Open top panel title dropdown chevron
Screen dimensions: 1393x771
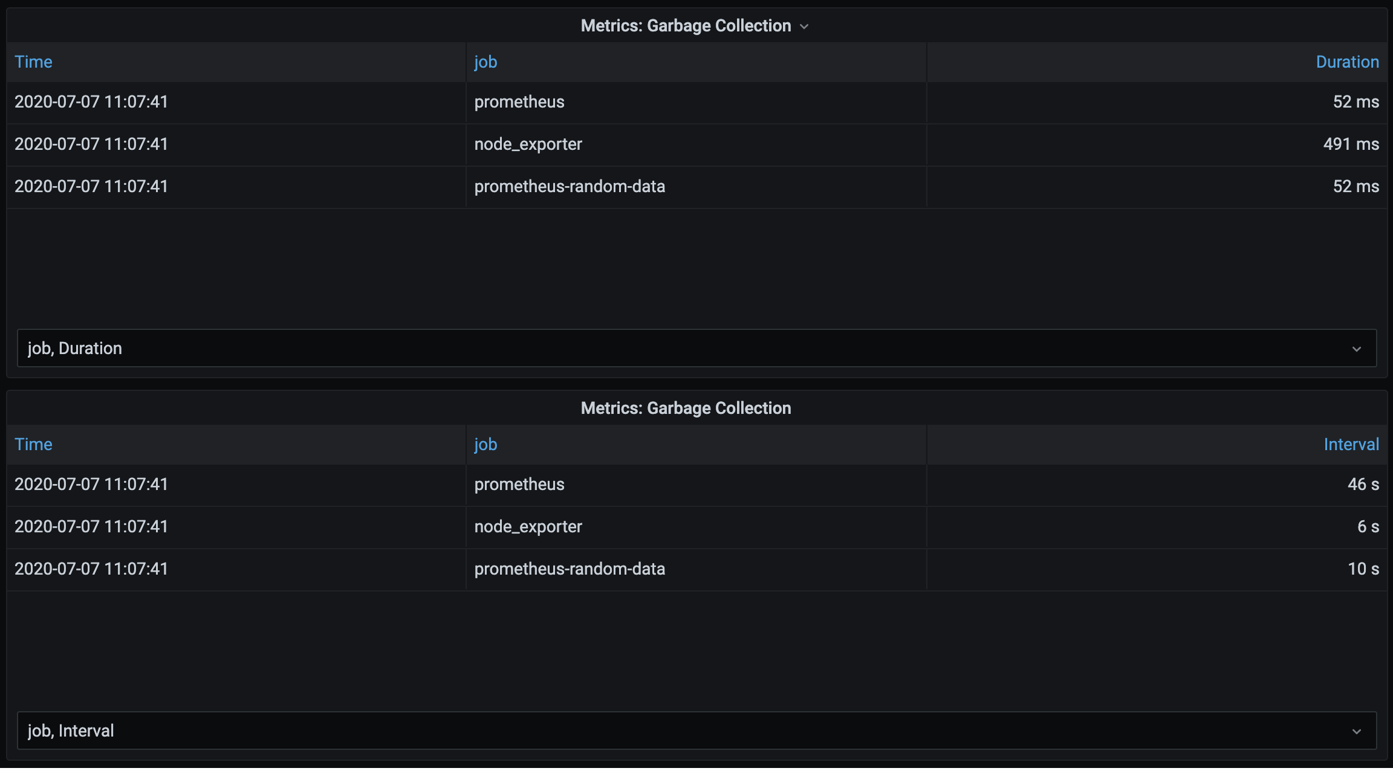[804, 27]
